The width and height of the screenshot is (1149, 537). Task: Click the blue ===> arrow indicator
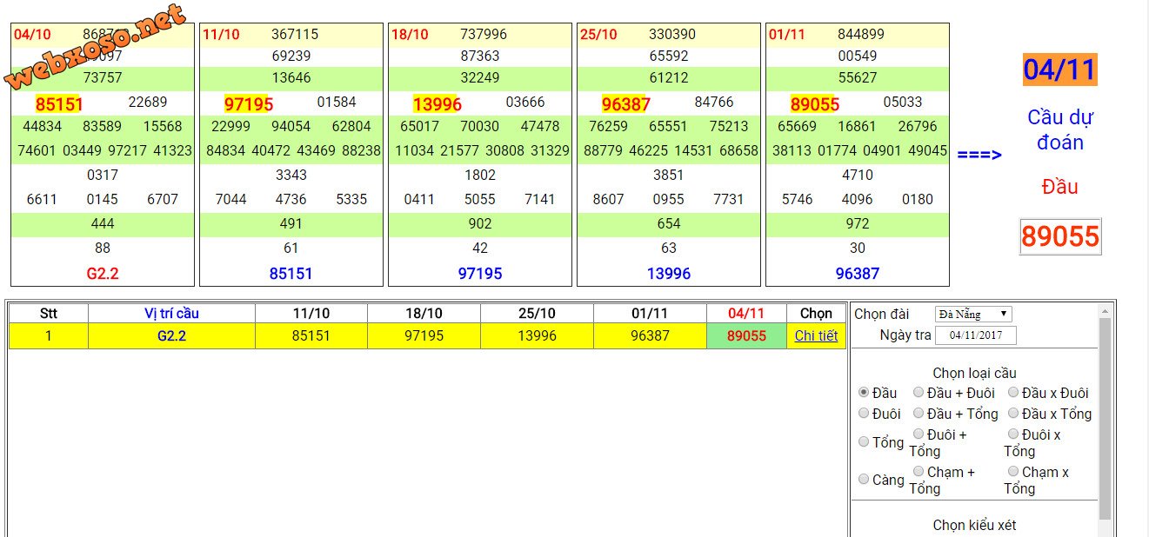979,155
